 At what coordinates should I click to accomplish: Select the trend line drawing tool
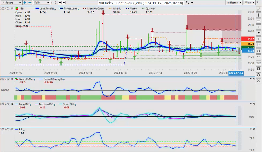[x=259, y=9]
